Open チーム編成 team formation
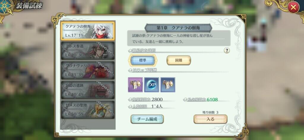The width and height of the screenshot is (304, 140). point(147,119)
